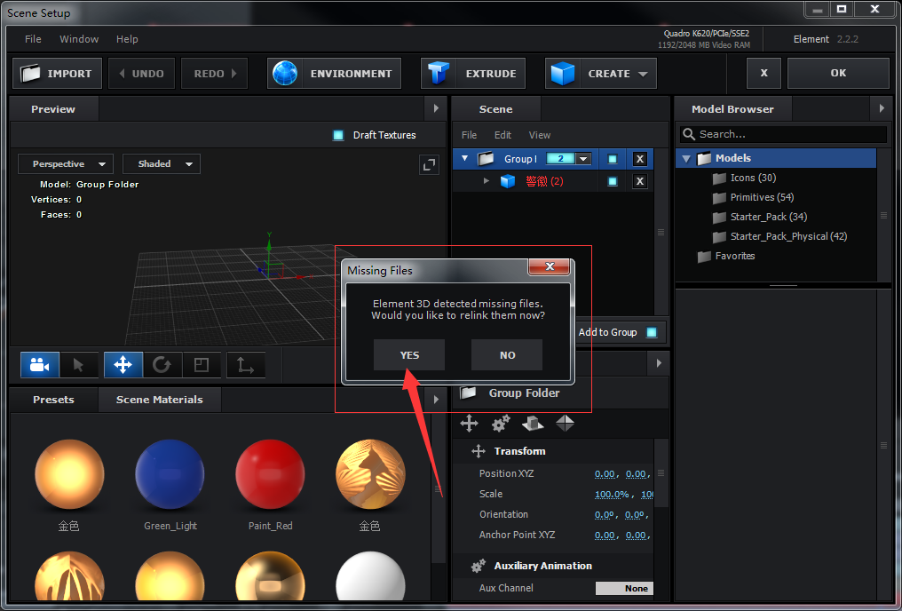Select the patterned 金色 material sphere

pos(370,475)
